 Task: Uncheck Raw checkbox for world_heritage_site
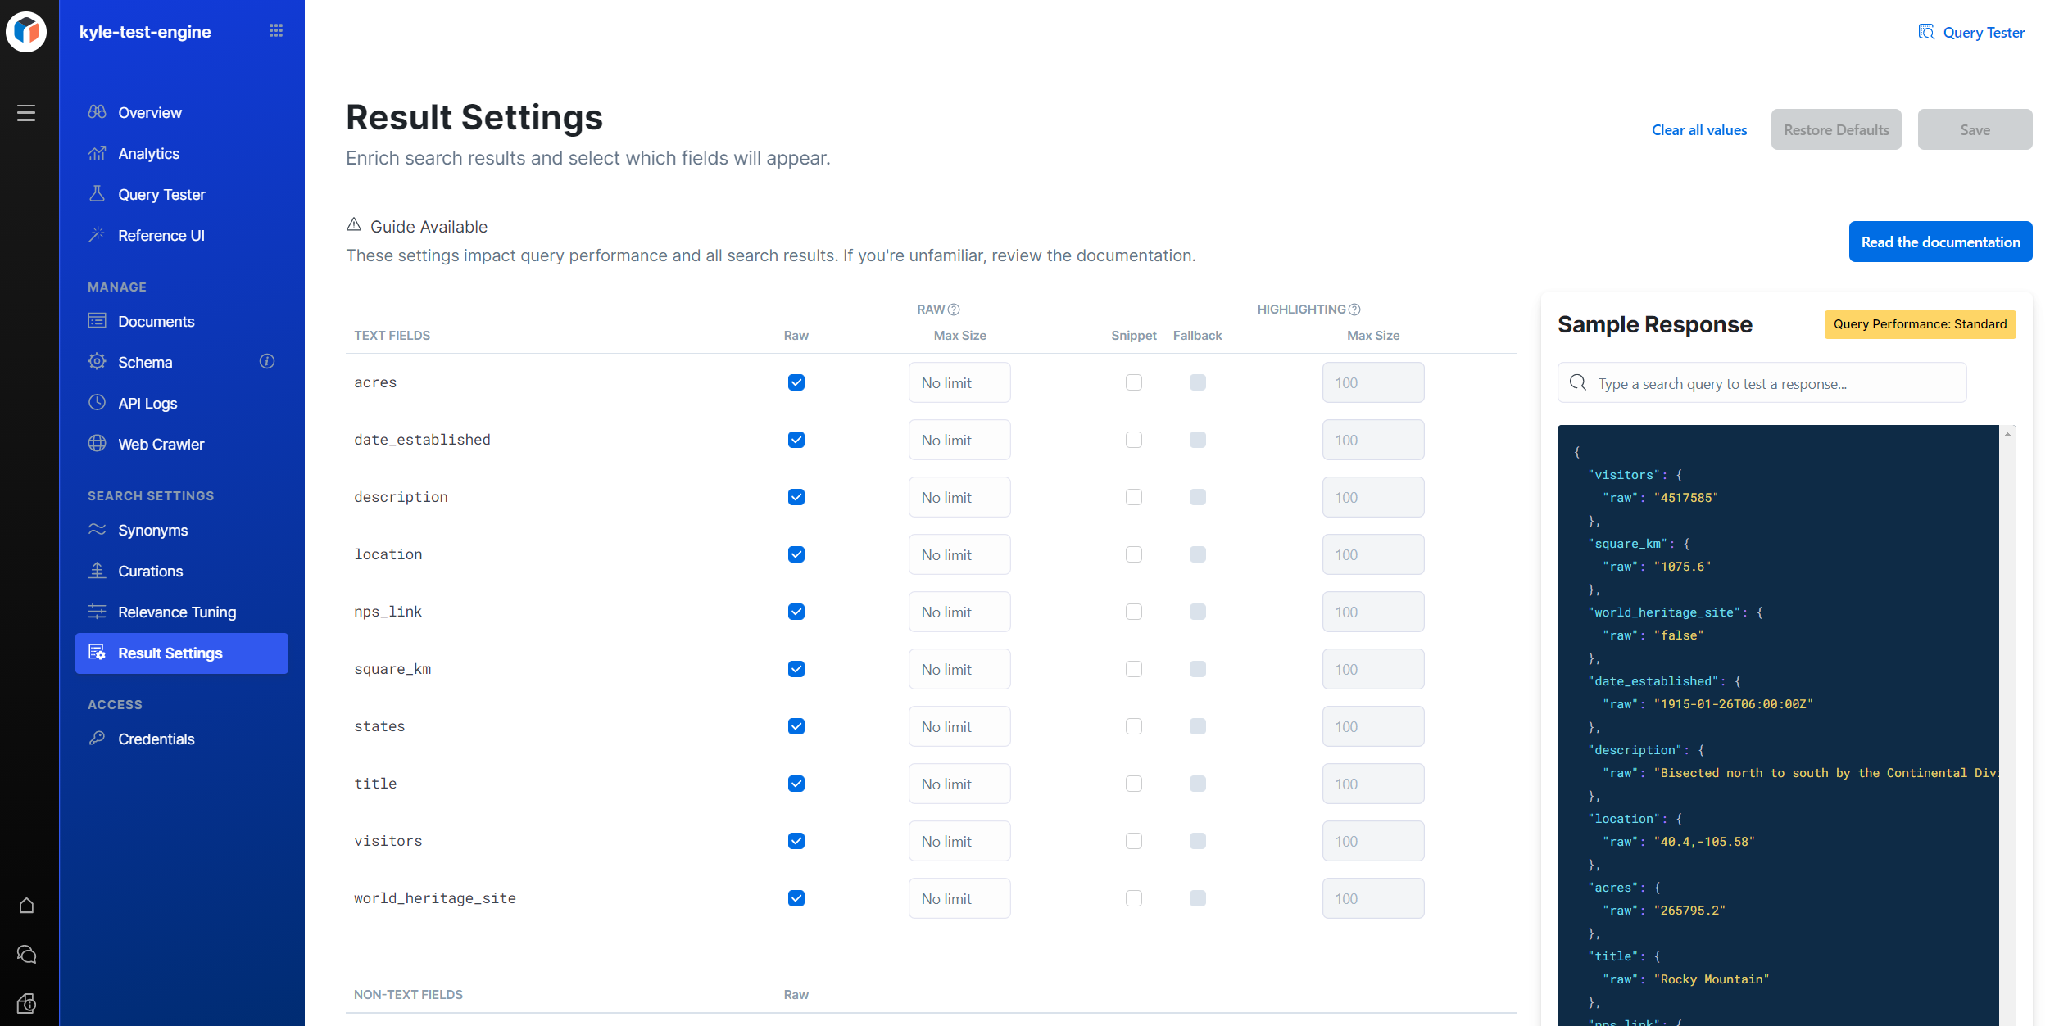click(796, 898)
